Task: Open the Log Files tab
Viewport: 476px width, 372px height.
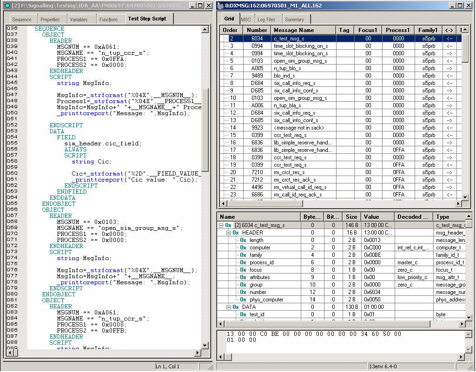Action: (x=266, y=20)
